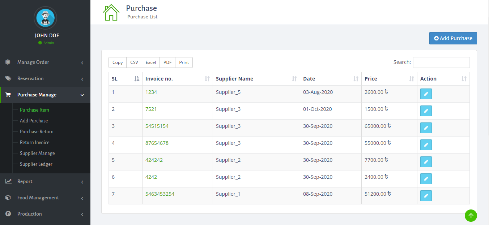Click the Add Purchase button
The width and height of the screenshot is (489, 225).
(453, 38)
